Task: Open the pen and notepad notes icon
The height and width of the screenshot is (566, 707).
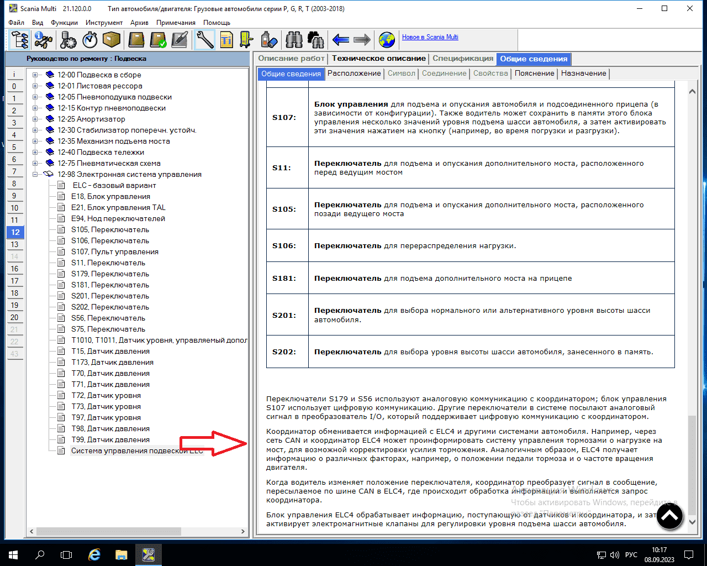Action: [180, 40]
